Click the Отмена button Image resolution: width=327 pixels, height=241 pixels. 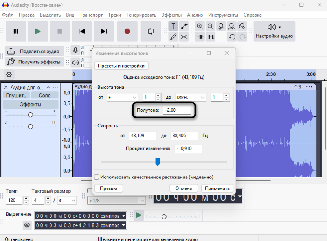(184, 188)
